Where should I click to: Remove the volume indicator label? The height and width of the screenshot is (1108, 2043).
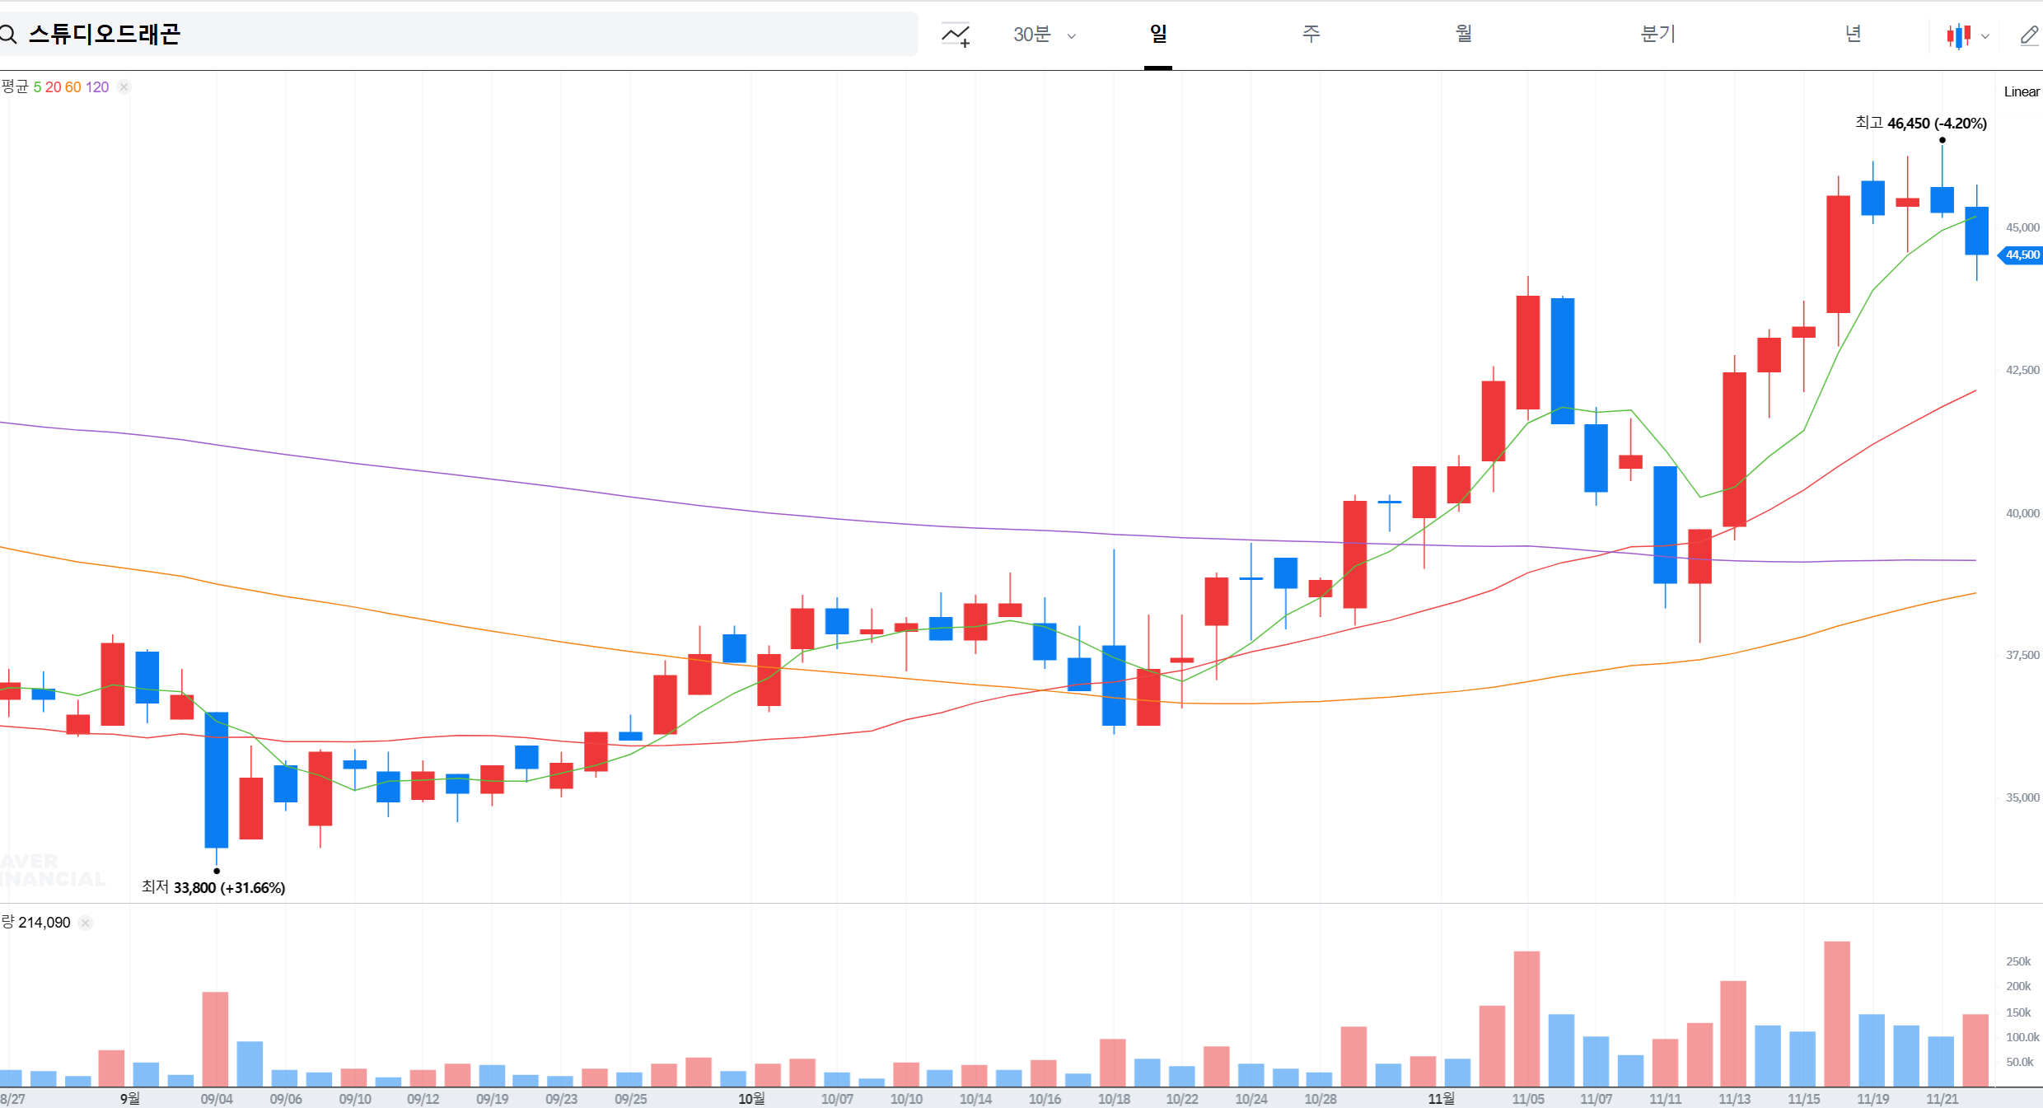pos(85,923)
